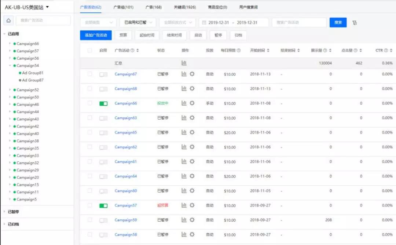The height and width of the screenshot is (245, 396).
Task: Expand the 已暂停 sidebar section
Action: 4,212
